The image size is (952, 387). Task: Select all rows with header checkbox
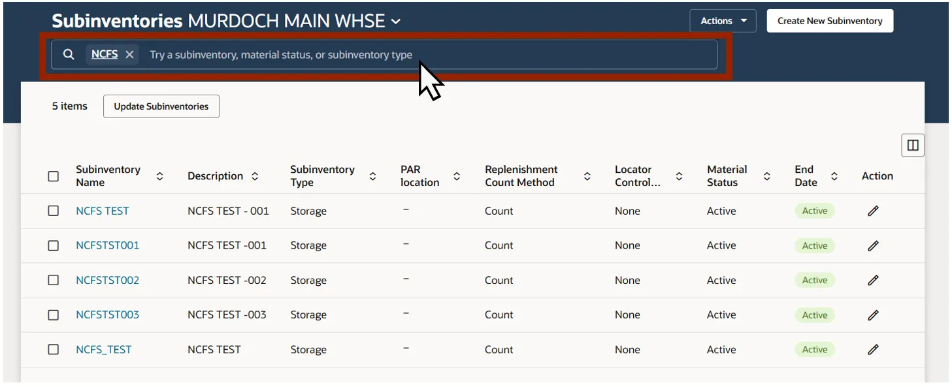[54, 176]
